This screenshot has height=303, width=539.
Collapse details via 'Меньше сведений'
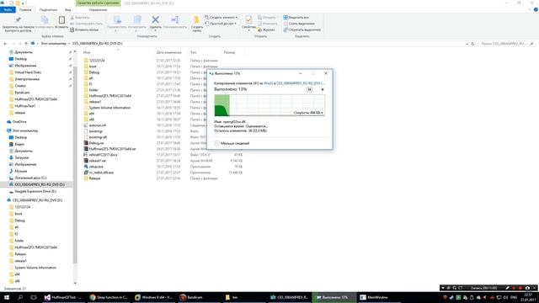click(232, 143)
